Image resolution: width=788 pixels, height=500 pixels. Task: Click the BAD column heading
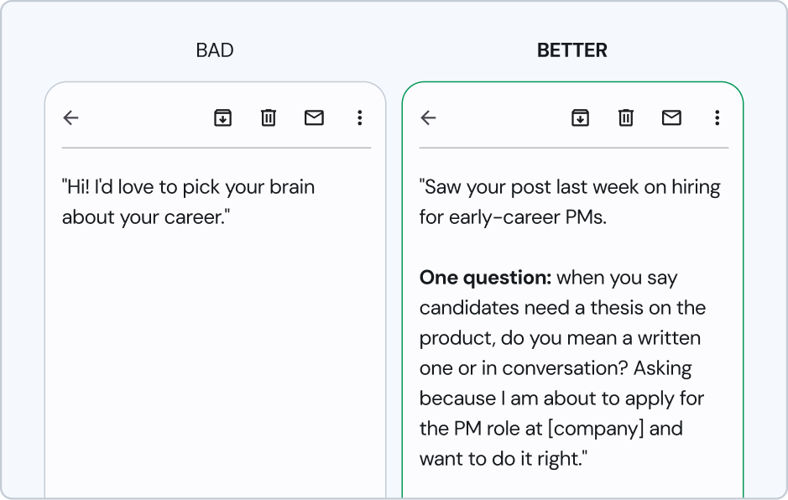coord(215,50)
